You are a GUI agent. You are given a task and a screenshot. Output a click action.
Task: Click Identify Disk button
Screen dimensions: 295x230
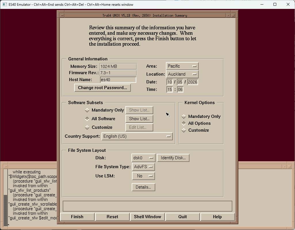173,158
